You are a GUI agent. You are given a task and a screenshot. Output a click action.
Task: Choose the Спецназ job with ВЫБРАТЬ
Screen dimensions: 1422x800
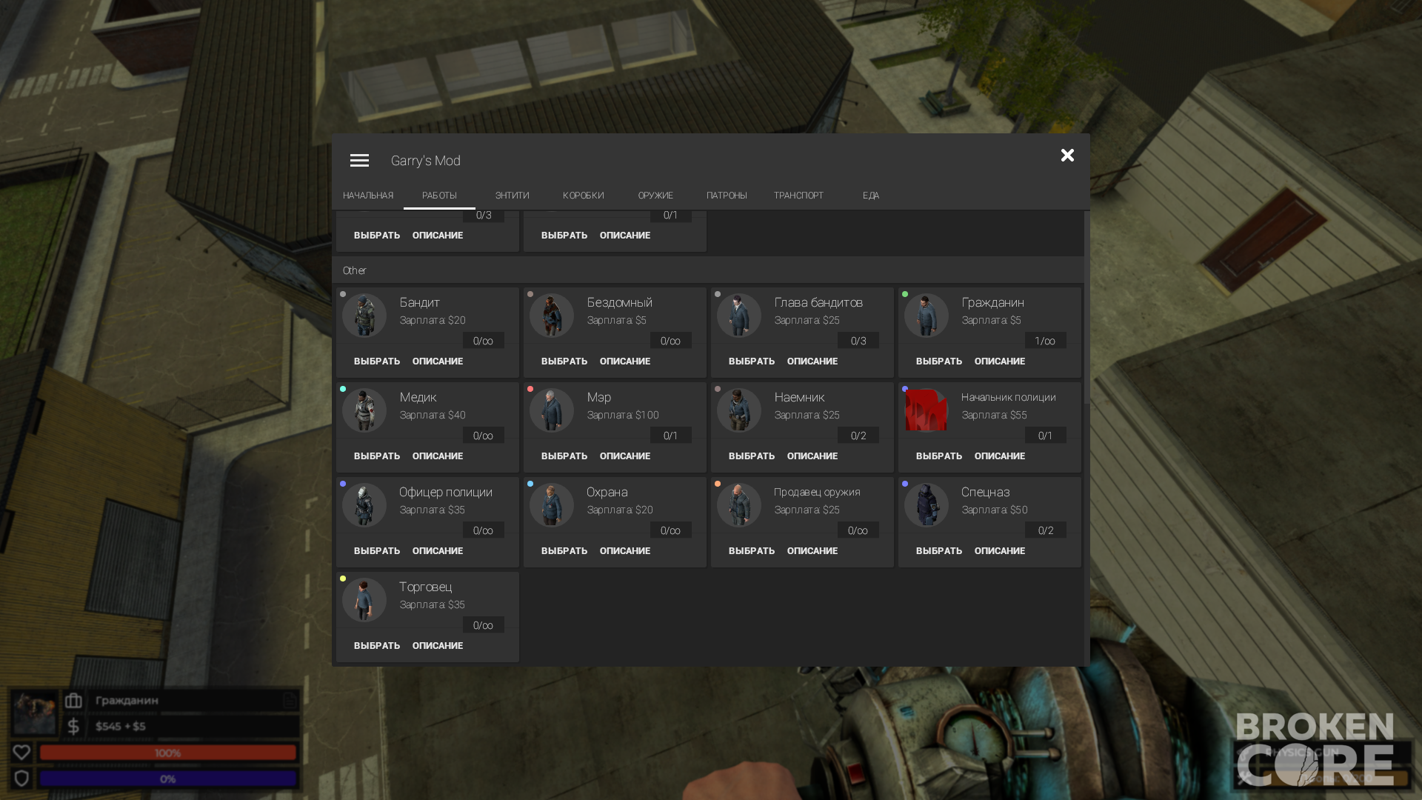coord(939,551)
